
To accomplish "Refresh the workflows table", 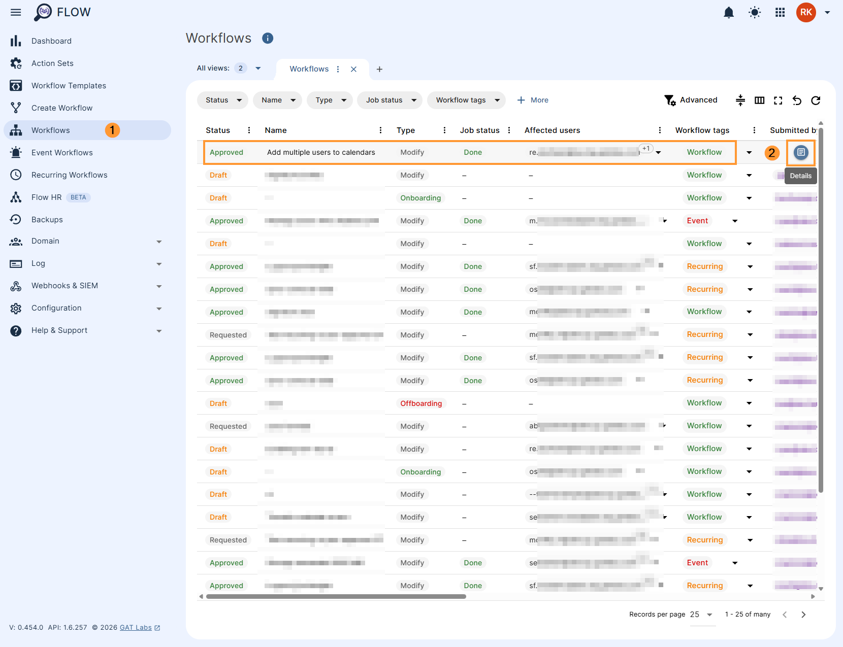I will 816,100.
